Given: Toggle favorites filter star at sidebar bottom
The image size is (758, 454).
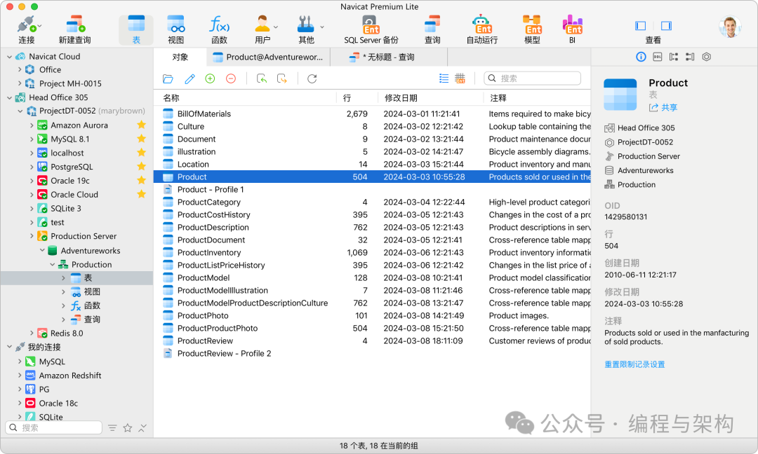Looking at the screenshot, I should [x=128, y=428].
